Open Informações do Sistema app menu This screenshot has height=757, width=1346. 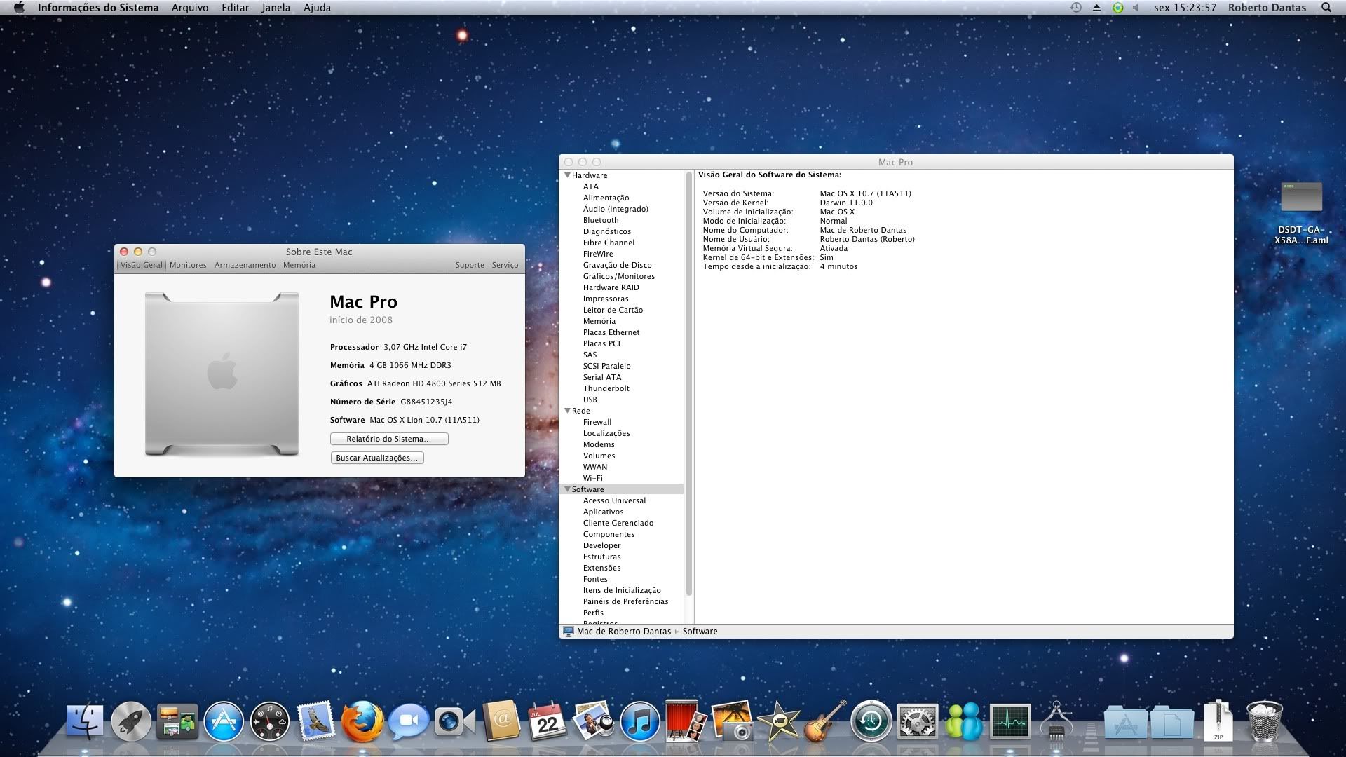click(x=98, y=8)
